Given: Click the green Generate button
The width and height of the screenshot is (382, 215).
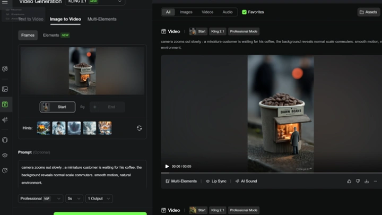Looking at the screenshot, I should click(100, 213).
